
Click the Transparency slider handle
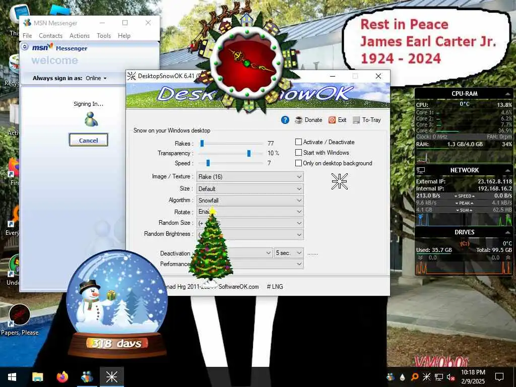point(249,153)
